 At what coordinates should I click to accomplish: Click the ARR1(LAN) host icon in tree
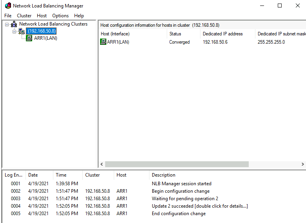point(29,38)
